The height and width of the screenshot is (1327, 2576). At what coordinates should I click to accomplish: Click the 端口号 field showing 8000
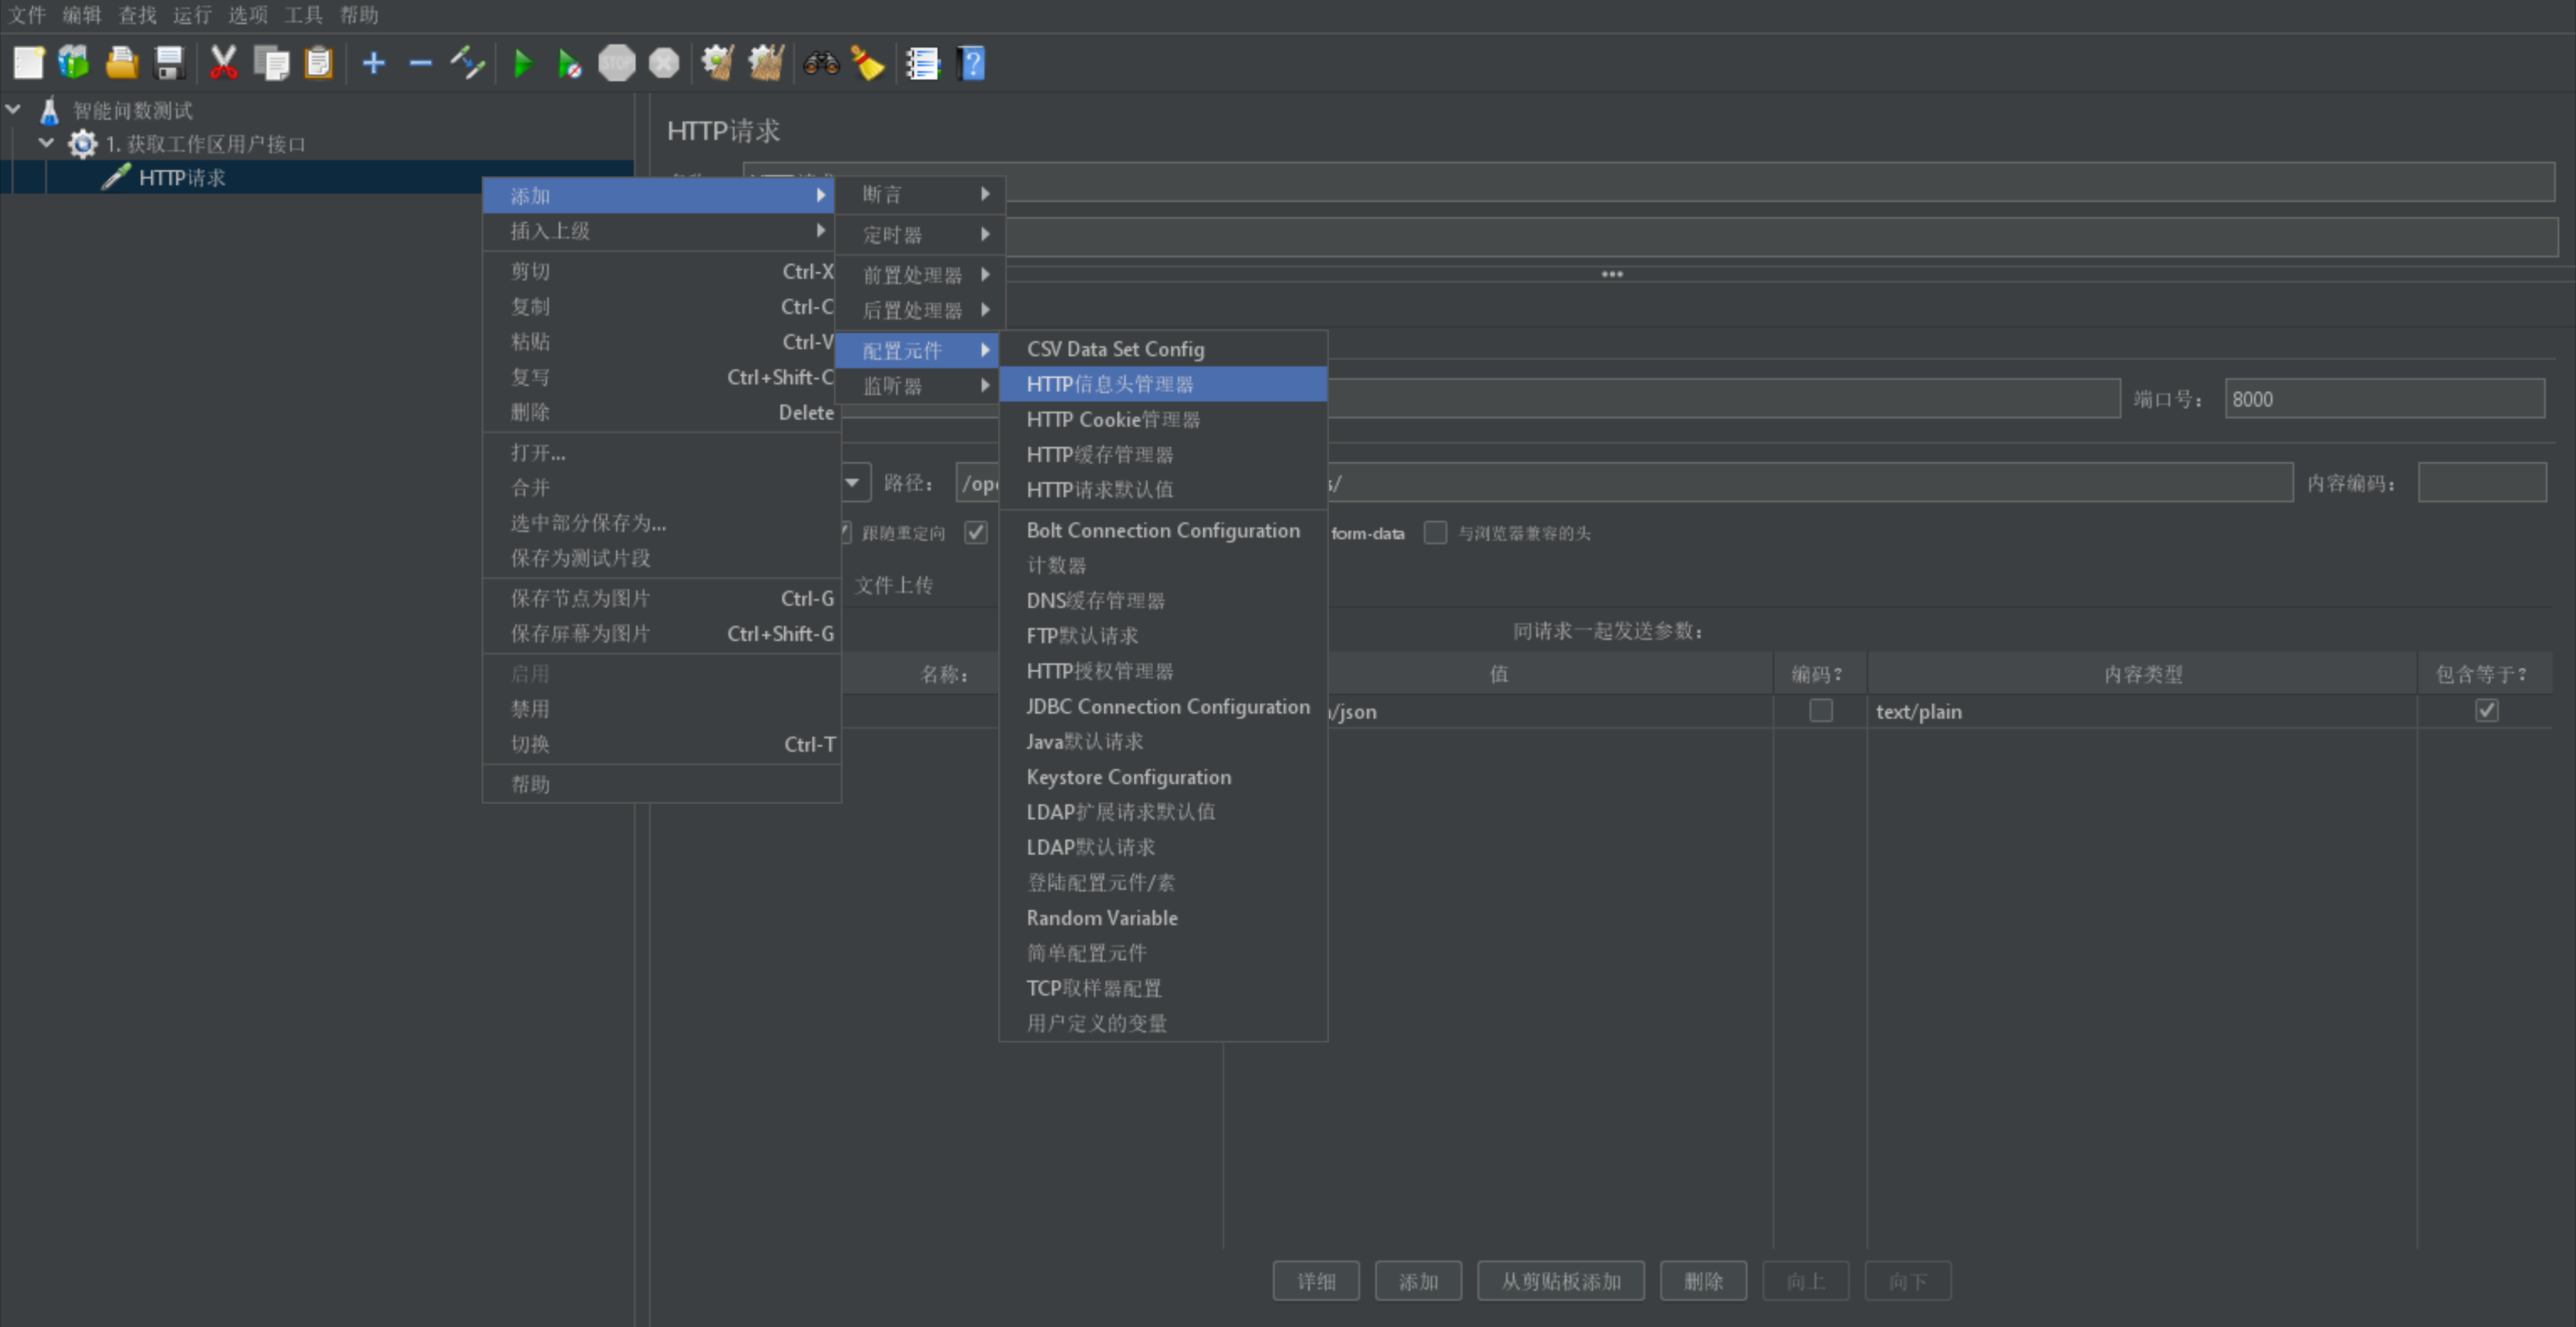point(2384,399)
